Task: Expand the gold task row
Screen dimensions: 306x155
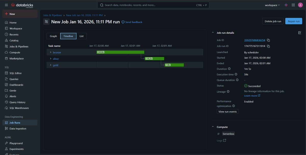Action: (50, 65)
